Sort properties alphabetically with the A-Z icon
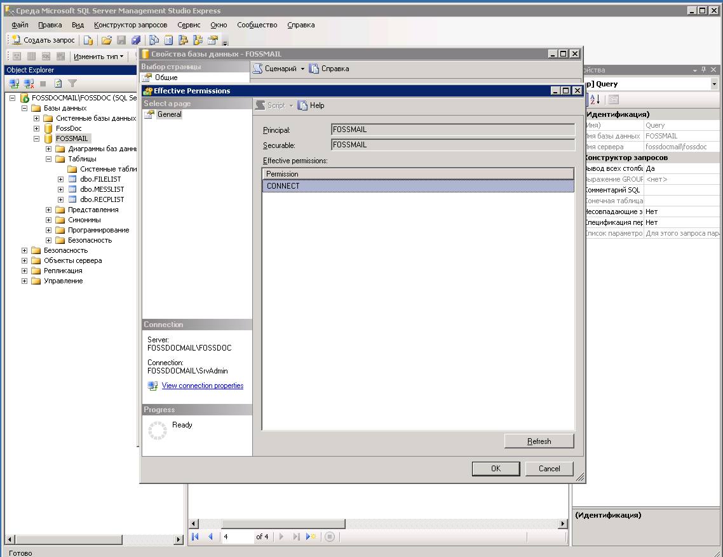The height and width of the screenshot is (557, 723). (595, 99)
